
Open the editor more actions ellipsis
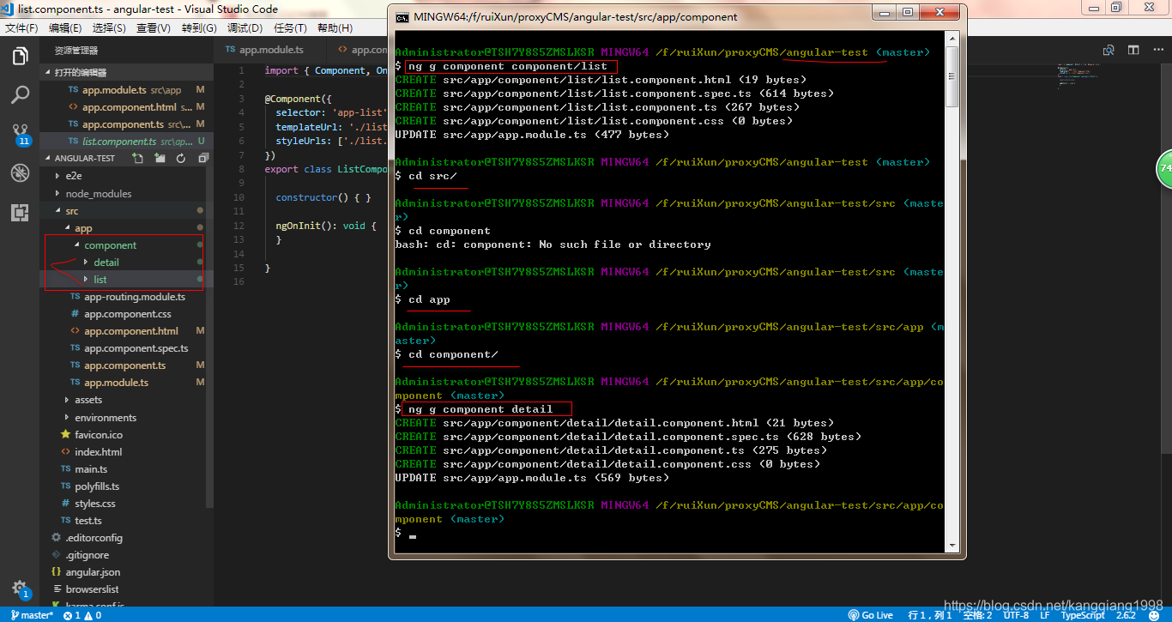point(1157,50)
